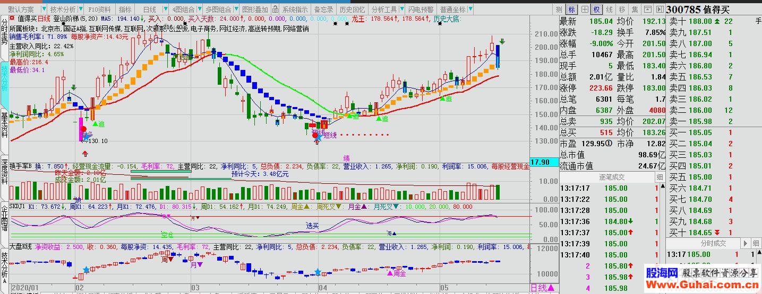Click the F10资料 toolbar button
The height and width of the screenshot is (294, 762).
pos(100,10)
